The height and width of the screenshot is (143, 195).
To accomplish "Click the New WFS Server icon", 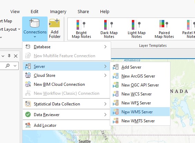I will [x=116, y=103].
